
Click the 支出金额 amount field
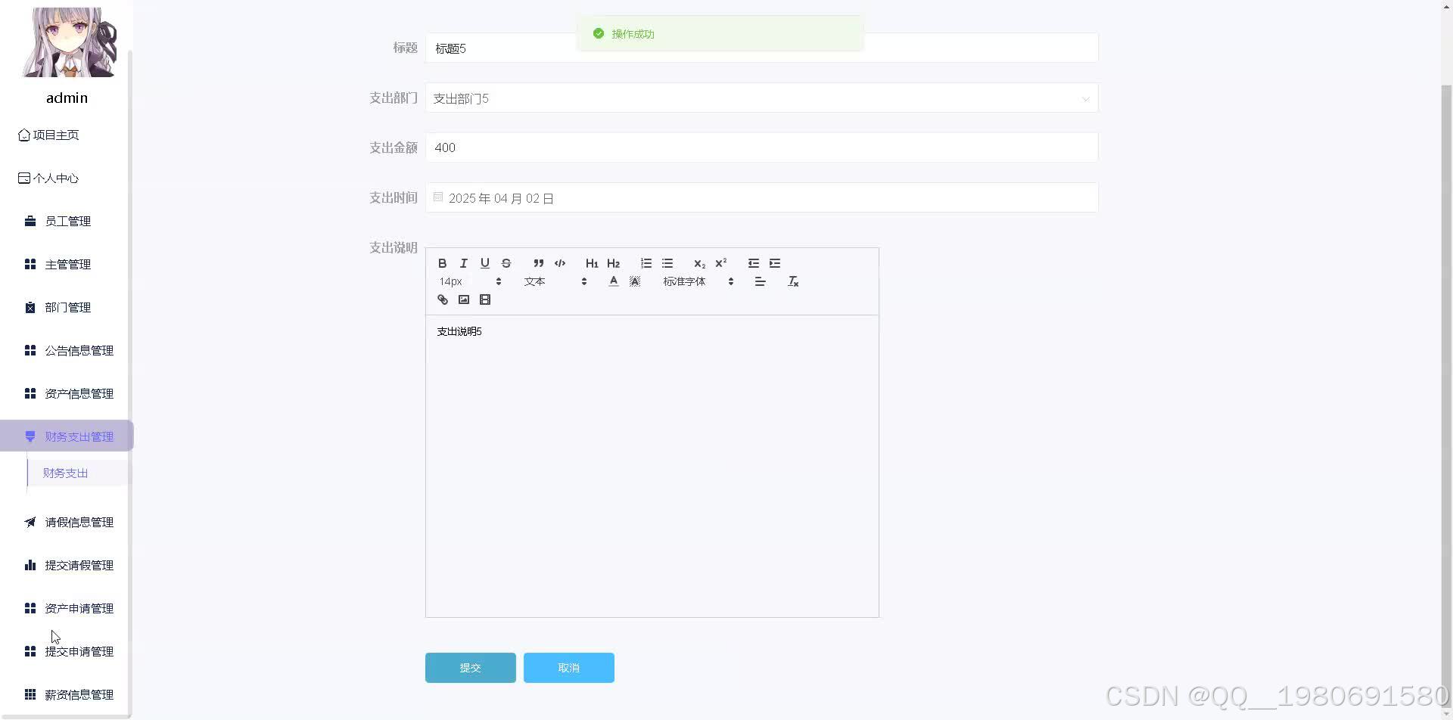tap(761, 147)
